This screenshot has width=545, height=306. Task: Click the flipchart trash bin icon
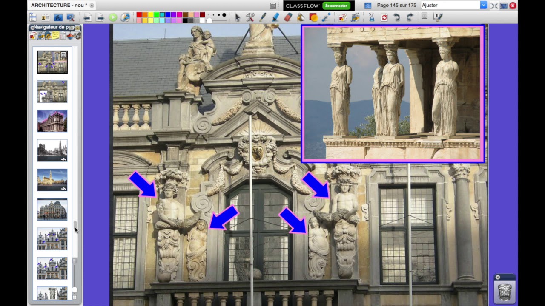(x=505, y=292)
